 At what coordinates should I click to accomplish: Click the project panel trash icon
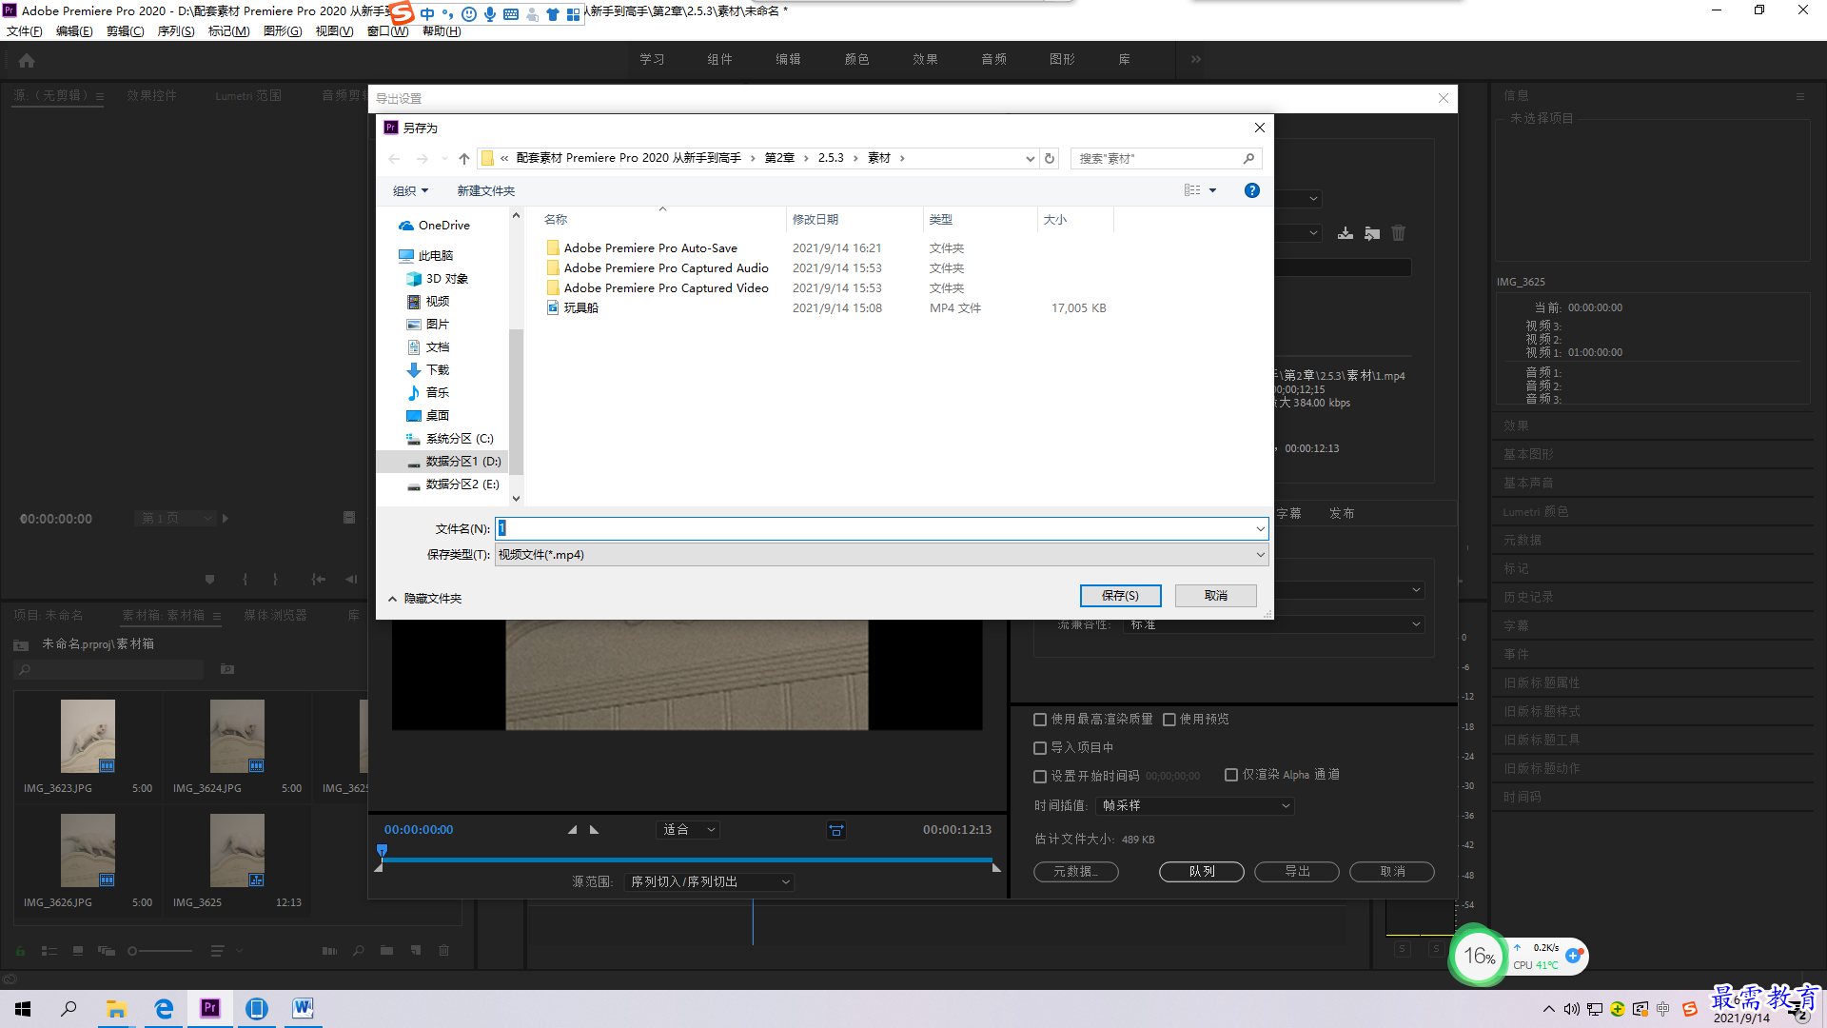point(443,950)
